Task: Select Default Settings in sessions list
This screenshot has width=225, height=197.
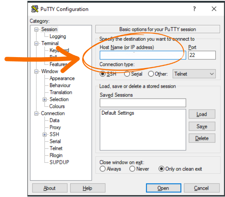Action: (118, 113)
